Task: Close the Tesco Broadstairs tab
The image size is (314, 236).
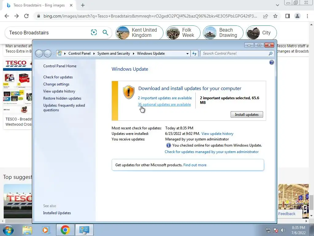Action: (x=71, y=5)
